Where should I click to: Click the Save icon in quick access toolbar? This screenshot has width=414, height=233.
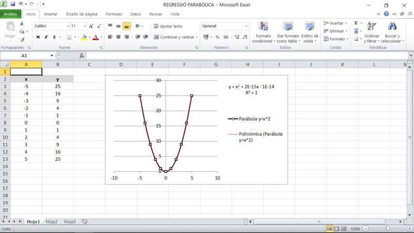coord(13,4)
